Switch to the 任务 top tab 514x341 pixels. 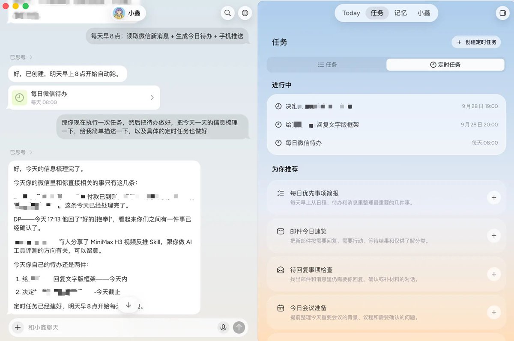pos(377,13)
